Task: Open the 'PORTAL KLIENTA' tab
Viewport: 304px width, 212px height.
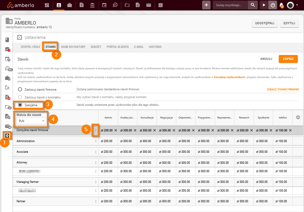Action: click(118, 47)
